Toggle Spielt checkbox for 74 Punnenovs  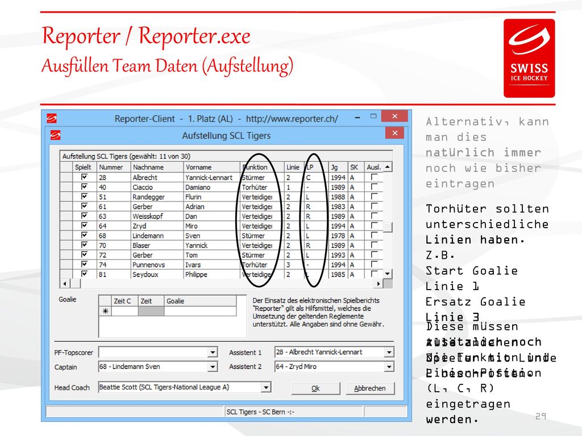point(84,264)
